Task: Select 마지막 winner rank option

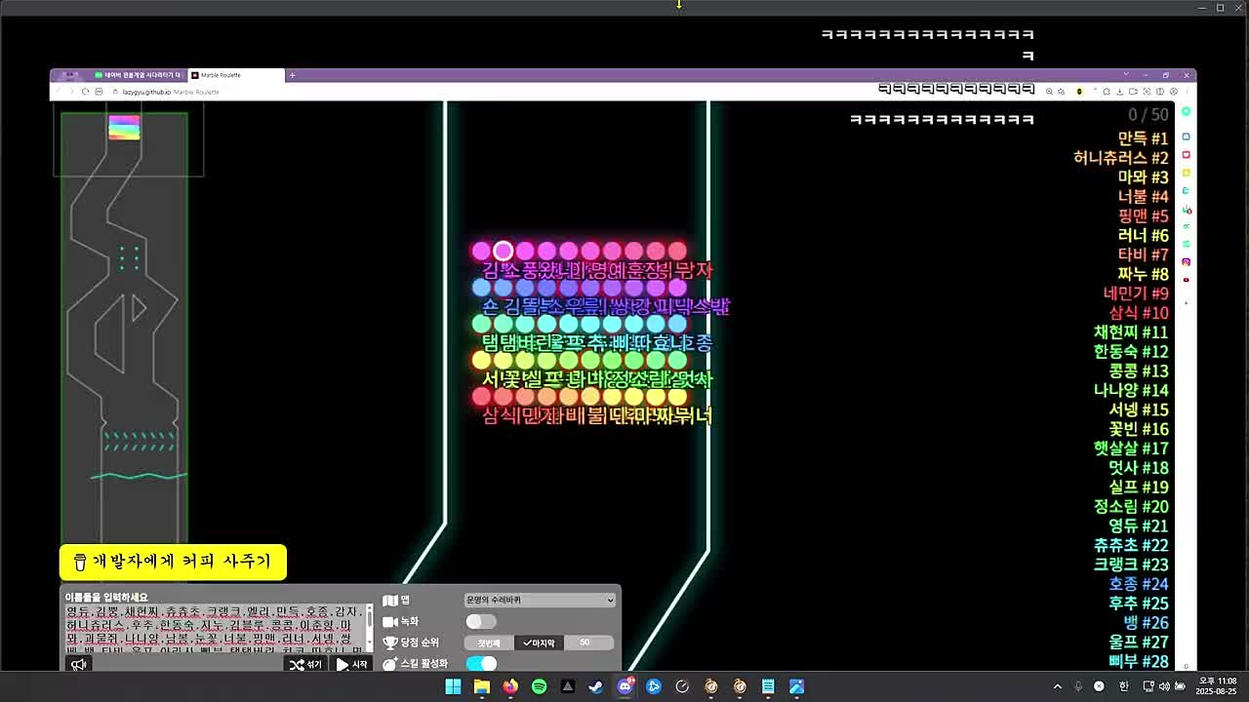Action: [x=539, y=643]
